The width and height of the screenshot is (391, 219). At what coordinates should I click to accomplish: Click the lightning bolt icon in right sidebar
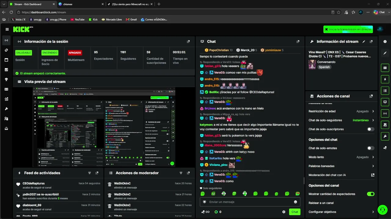point(385,79)
